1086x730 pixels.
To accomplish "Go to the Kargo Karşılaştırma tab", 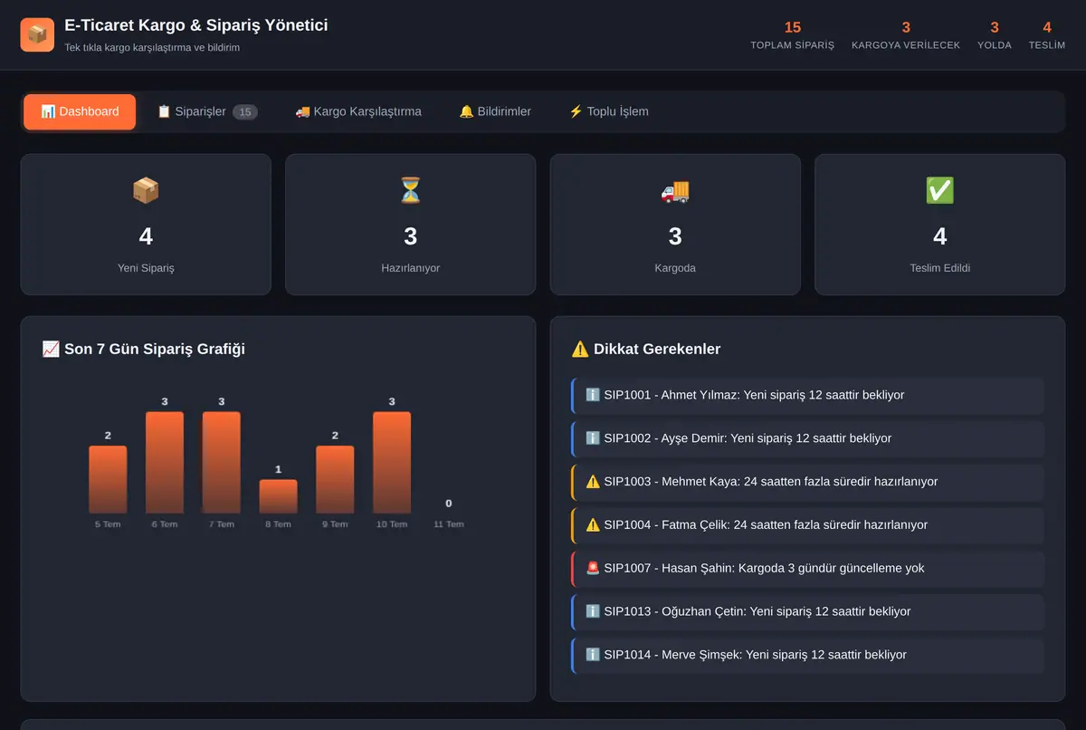I will 358,112.
